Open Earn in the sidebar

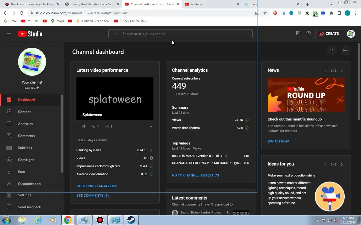pos(31,172)
